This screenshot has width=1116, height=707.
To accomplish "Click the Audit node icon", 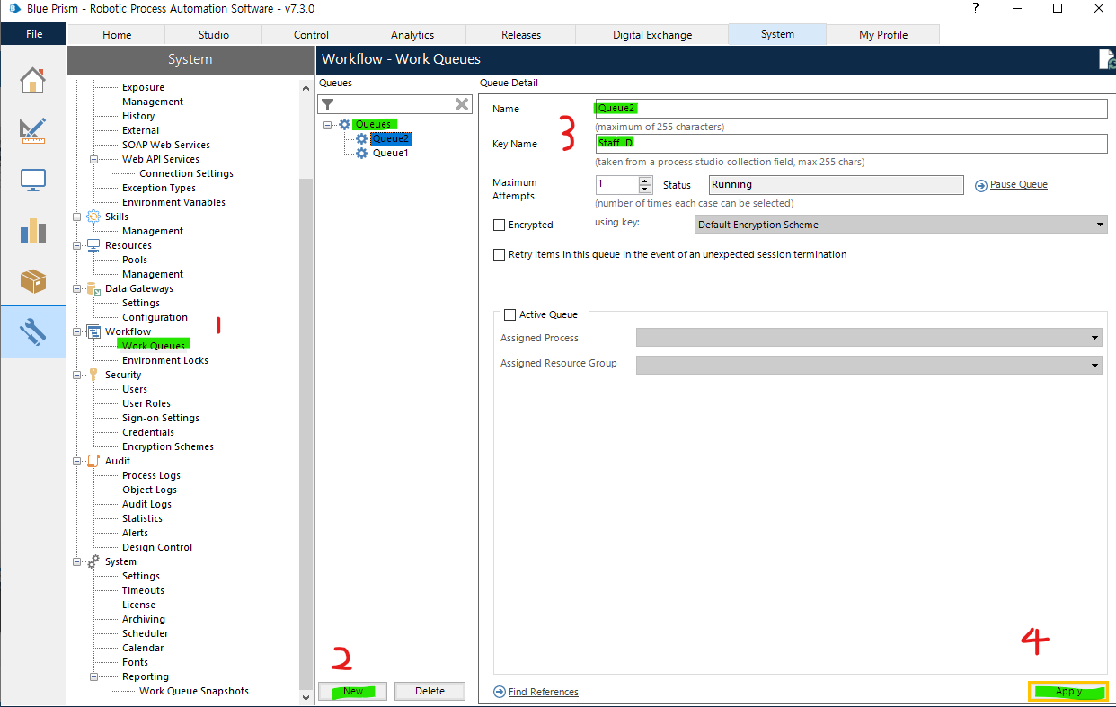I will (93, 461).
